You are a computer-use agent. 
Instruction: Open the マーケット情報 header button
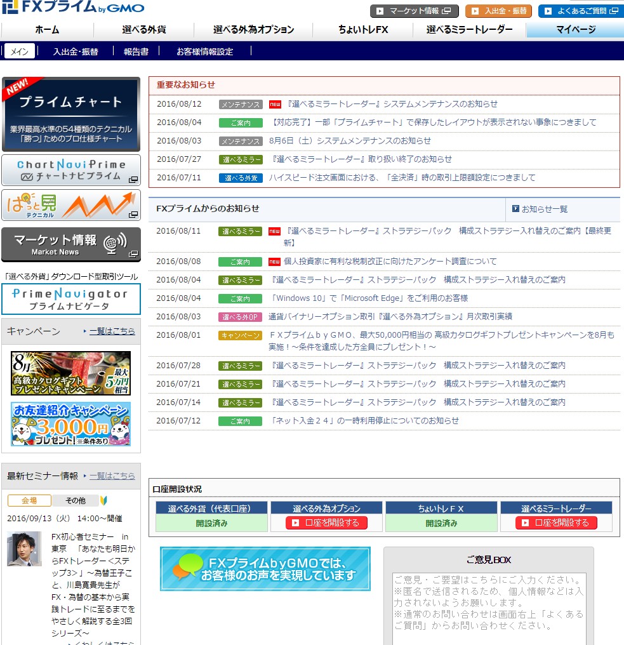tap(415, 11)
